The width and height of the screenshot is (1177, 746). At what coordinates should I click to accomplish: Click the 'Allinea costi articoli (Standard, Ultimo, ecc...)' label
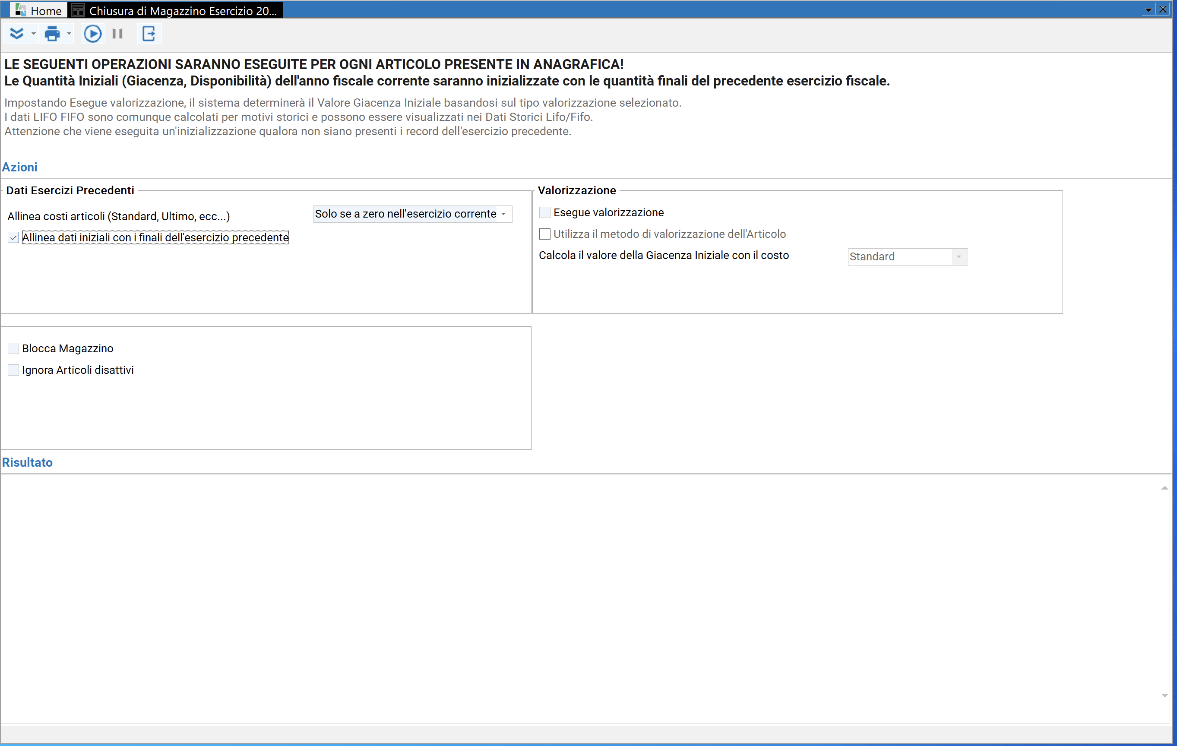119,217
